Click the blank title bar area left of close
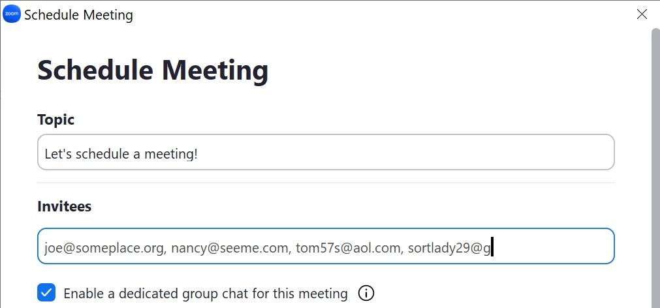The width and height of the screenshot is (660, 308). (392, 14)
